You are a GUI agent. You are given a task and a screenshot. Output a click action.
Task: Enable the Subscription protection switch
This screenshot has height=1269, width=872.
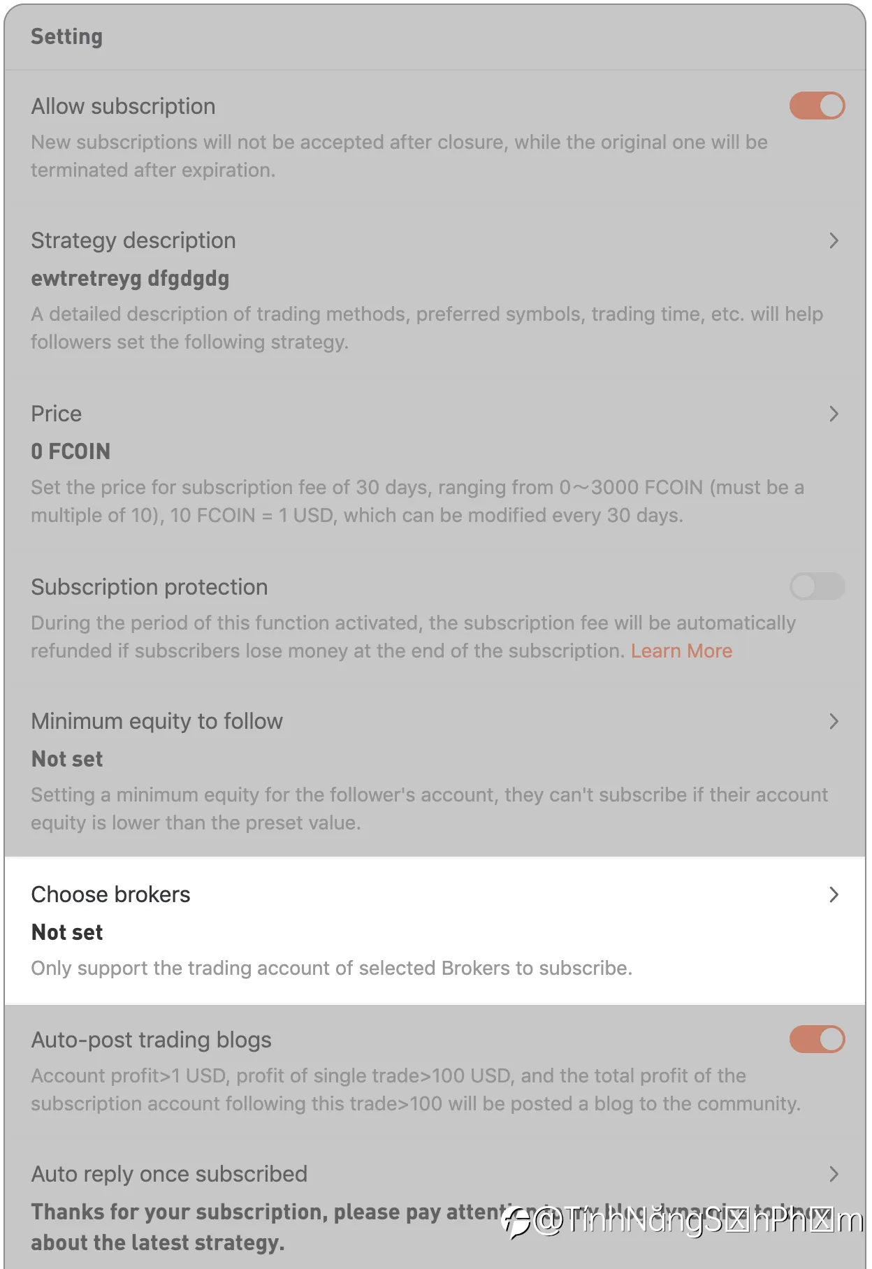[x=817, y=587]
